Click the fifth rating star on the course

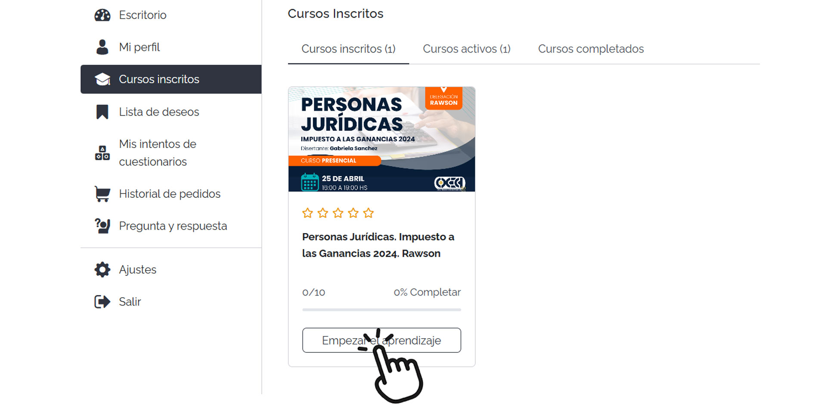369,213
